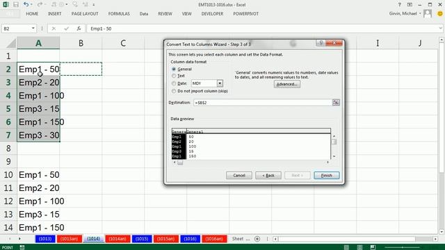Screen dimensions: 445x250
Task: Click the user account picture icon
Action: tap(428, 14)
